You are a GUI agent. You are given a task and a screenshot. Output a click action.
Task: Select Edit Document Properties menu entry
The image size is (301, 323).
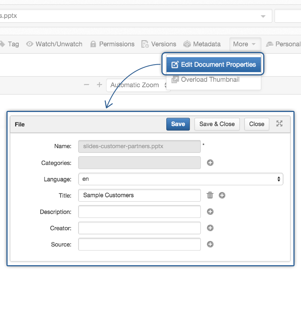215,65
